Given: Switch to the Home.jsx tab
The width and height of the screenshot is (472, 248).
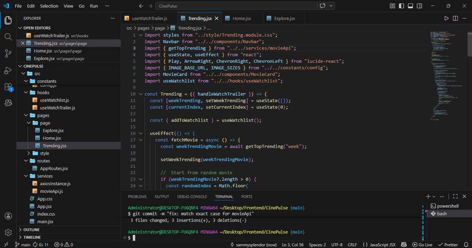Looking at the screenshot, I should click(x=242, y=18).
